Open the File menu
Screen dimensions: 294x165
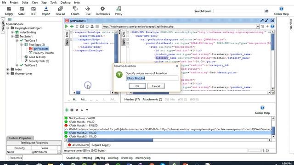pyautogui.click(x=4, y=3)
